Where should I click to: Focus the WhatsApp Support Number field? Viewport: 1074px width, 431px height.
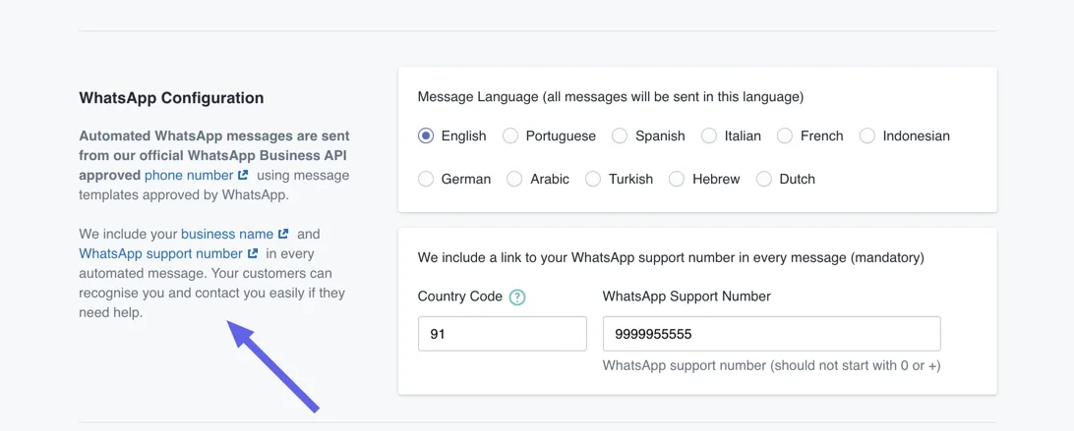[771, 334]
